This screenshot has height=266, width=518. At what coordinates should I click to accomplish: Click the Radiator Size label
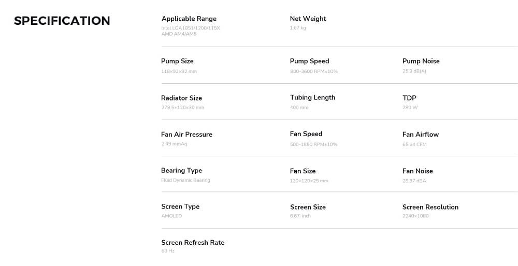[181, 98]
